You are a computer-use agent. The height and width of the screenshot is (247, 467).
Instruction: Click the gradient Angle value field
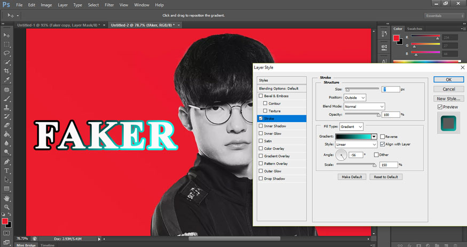(356, 155)
